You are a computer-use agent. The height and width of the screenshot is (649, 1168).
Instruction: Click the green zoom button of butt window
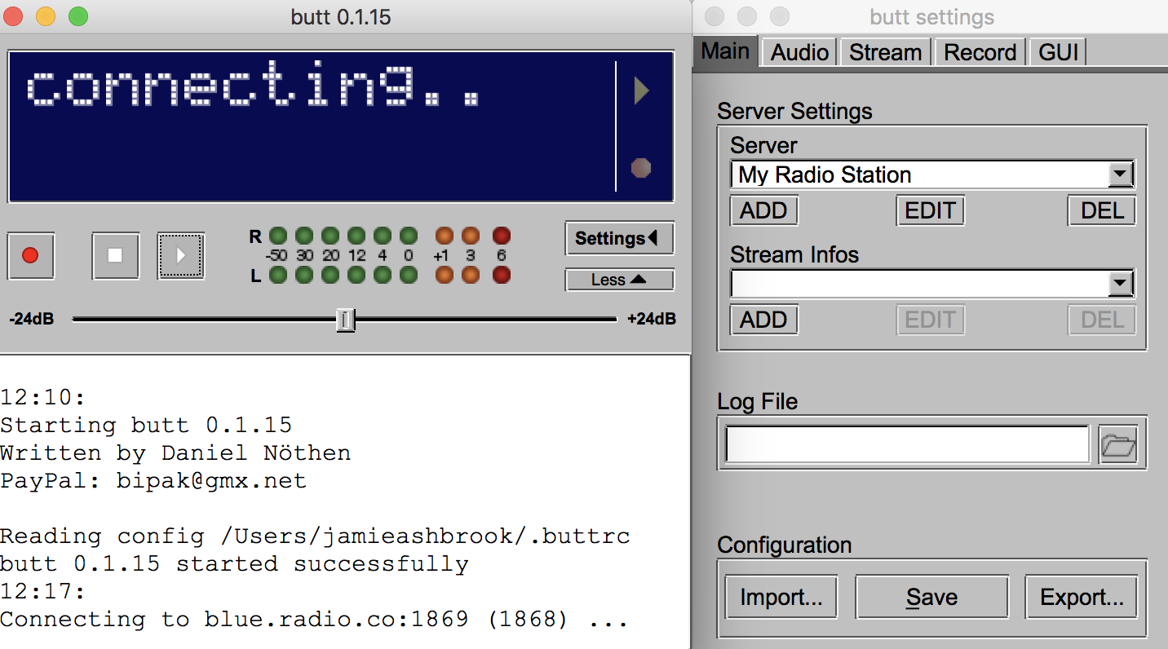pos(77,16)
